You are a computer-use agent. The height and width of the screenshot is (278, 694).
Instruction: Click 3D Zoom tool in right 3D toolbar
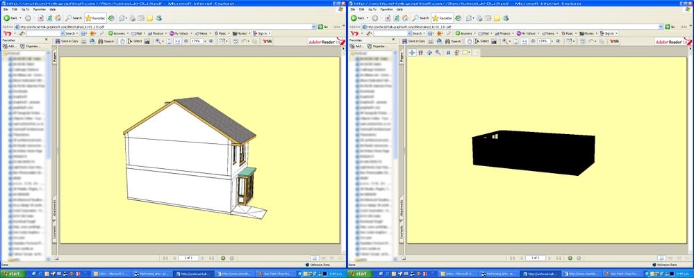[438, 52]
